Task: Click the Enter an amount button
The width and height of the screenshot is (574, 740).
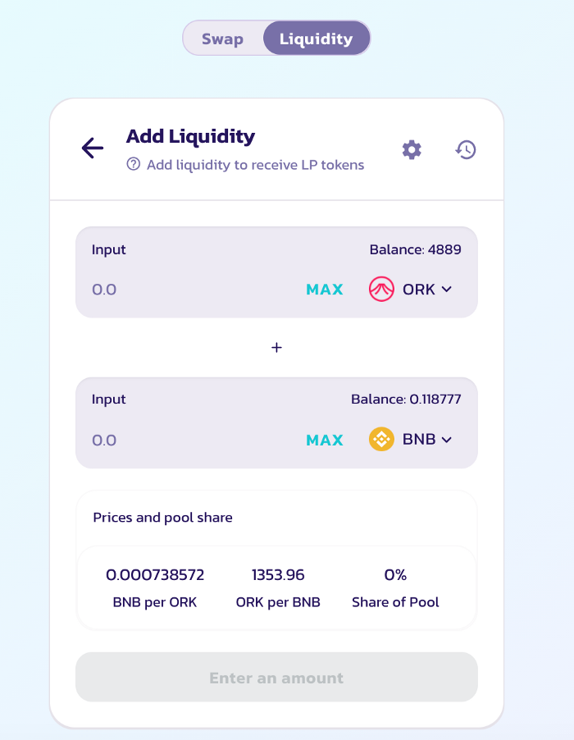Action: 277,677
